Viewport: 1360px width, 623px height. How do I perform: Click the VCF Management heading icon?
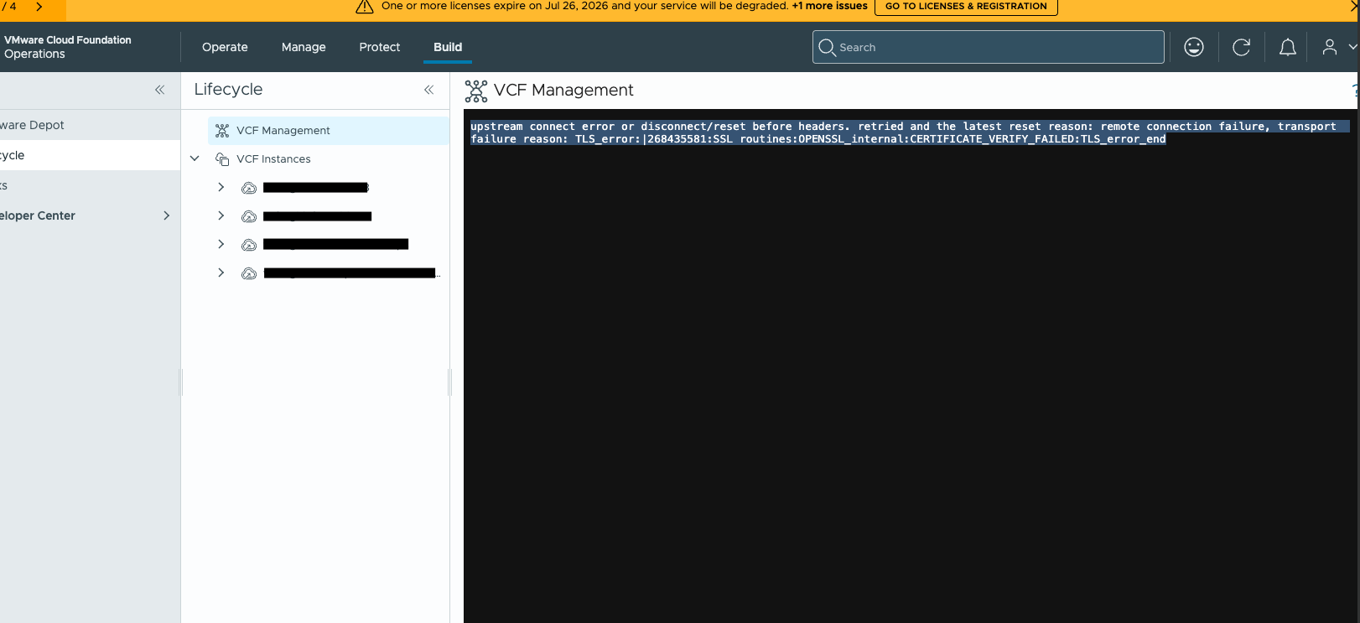point(476,91)
